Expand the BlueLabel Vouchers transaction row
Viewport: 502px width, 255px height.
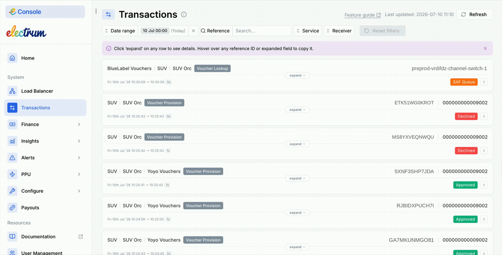tap(297, 76)
